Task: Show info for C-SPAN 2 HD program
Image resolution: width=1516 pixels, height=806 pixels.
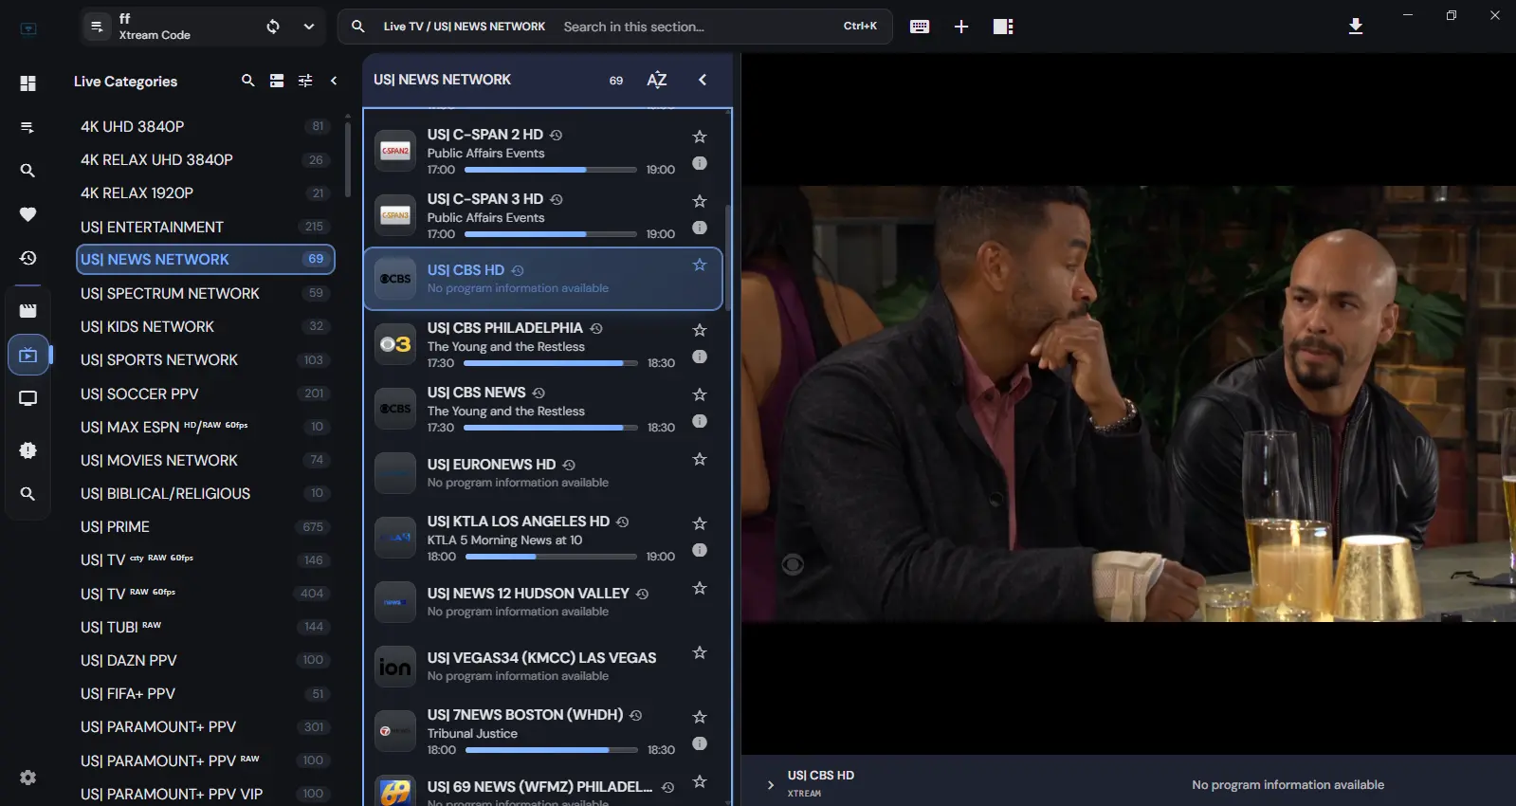Action: (x=700, y=163)
